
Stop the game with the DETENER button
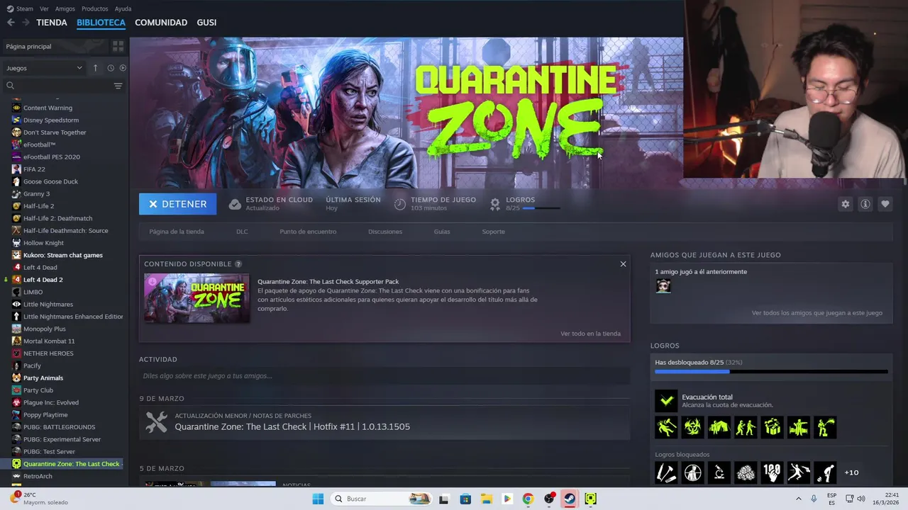[x=177, y=204]
